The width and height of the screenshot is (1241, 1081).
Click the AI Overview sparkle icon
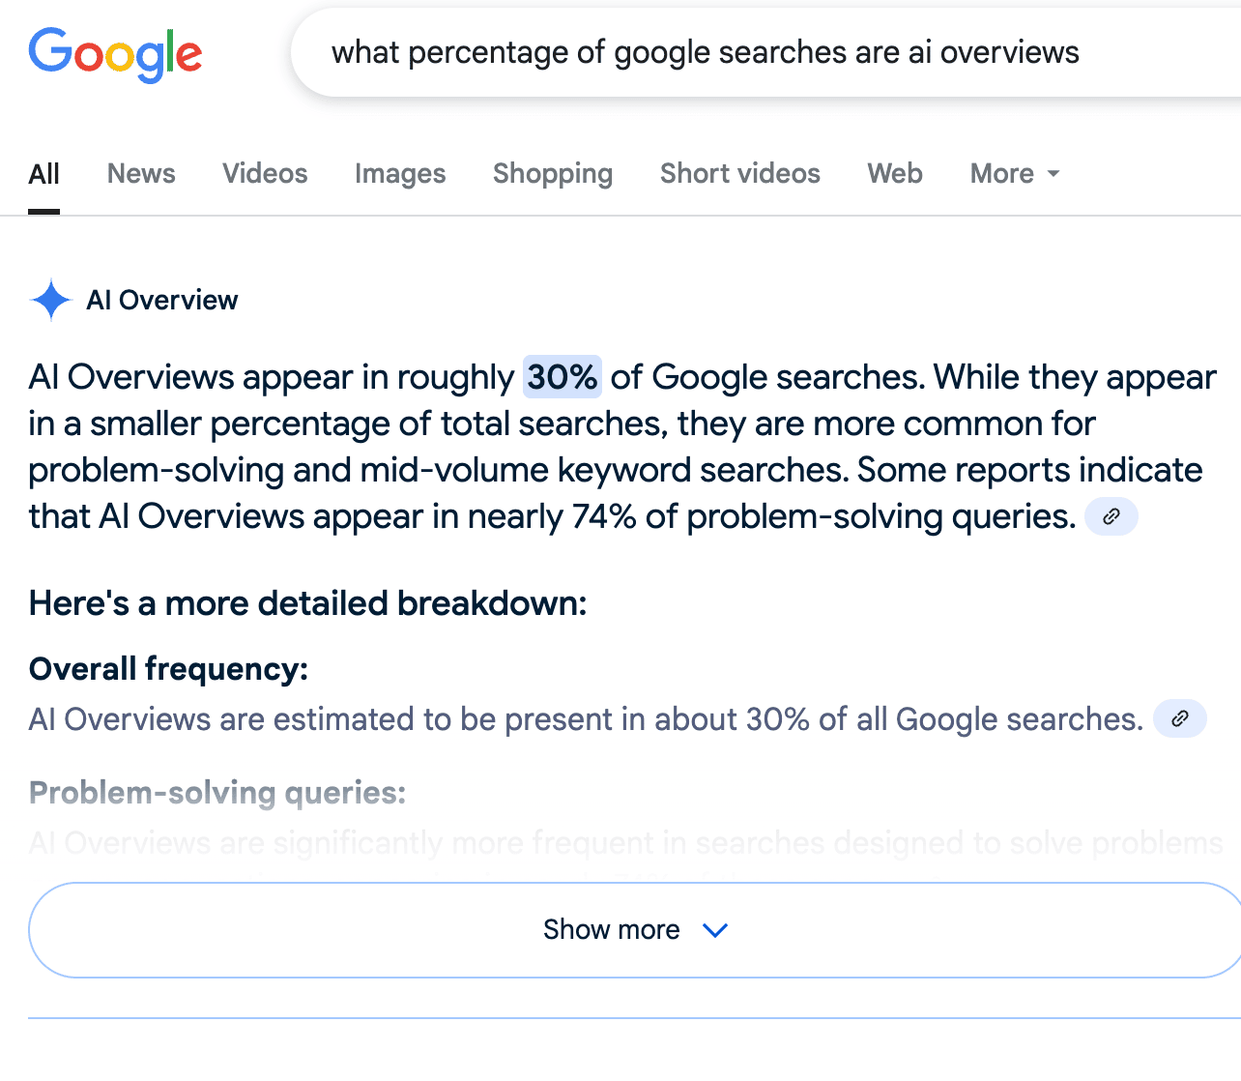pyautogui.click(x=51, y=300)
